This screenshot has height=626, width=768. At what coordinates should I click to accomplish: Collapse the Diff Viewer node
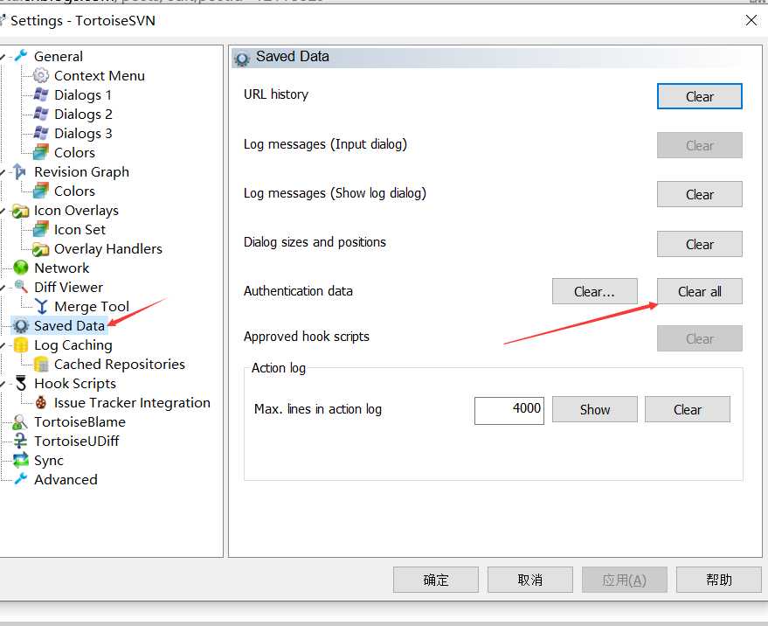(3, 288)
